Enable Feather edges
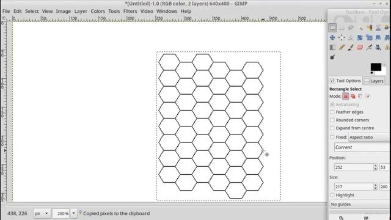This screenshot has height=220, width=391. coord(332,112)
